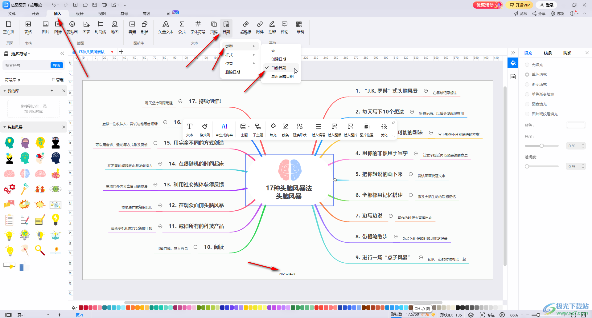
Task: Insert a QR code (二维码)
Action: click(x=299, y=27)
